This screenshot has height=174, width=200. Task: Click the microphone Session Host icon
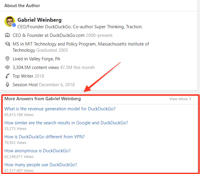click(7, 85)
